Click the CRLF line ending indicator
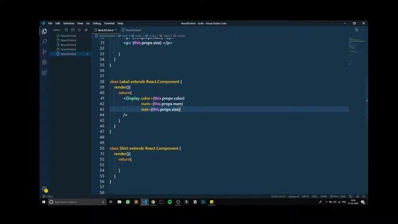 (x=315, y=197)
